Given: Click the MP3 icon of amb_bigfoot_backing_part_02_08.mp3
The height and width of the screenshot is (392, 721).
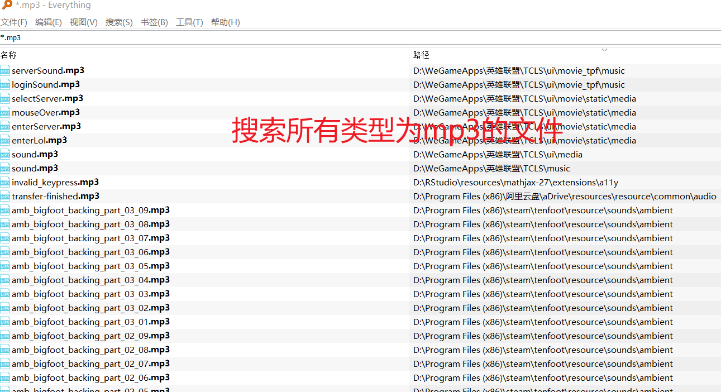Looking at the screenshot, I should [5, 350].
